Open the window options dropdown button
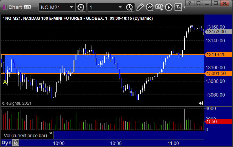Viewport: 233px width, 147px height. [x=199, y=3]
